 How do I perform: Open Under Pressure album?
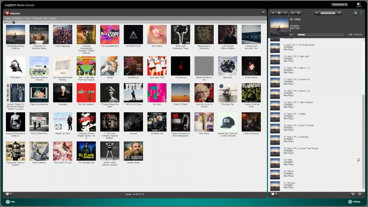click(x=251, y=122)
